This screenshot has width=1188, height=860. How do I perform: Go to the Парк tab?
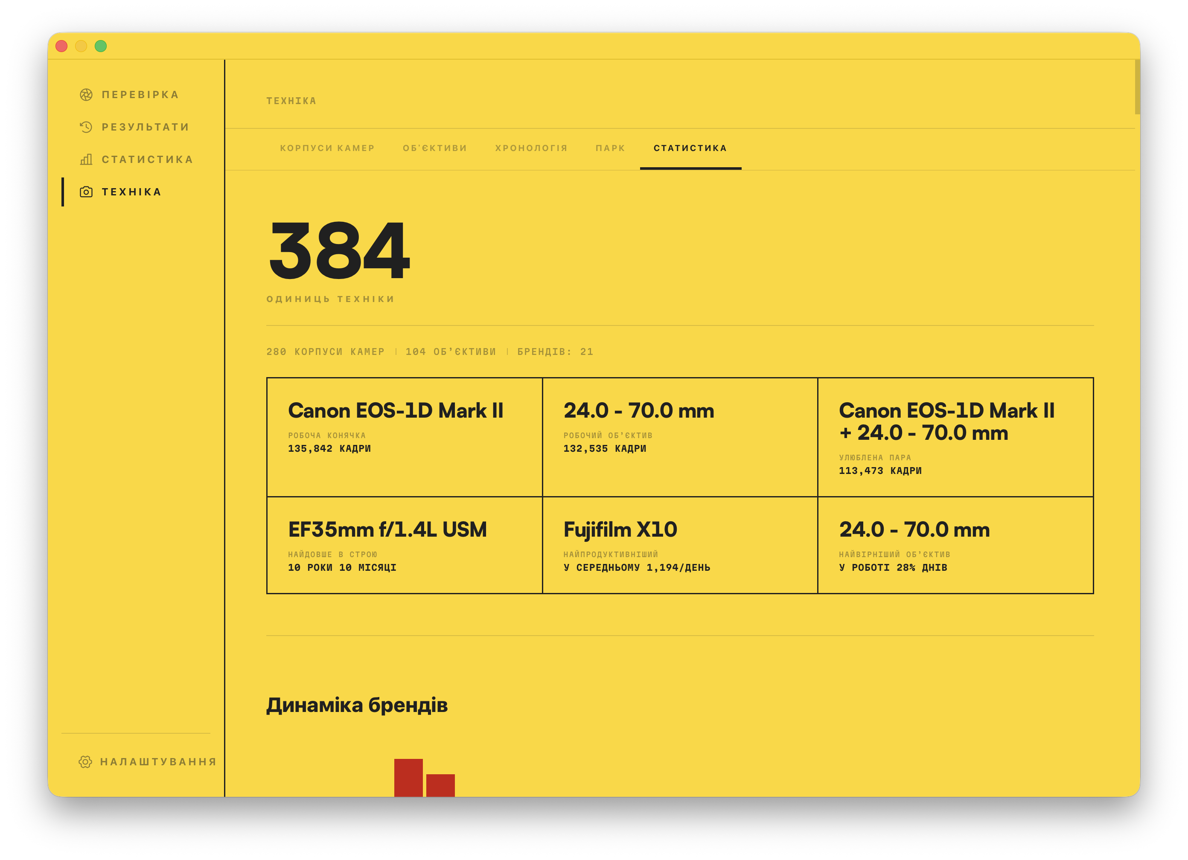pos(610,148)
